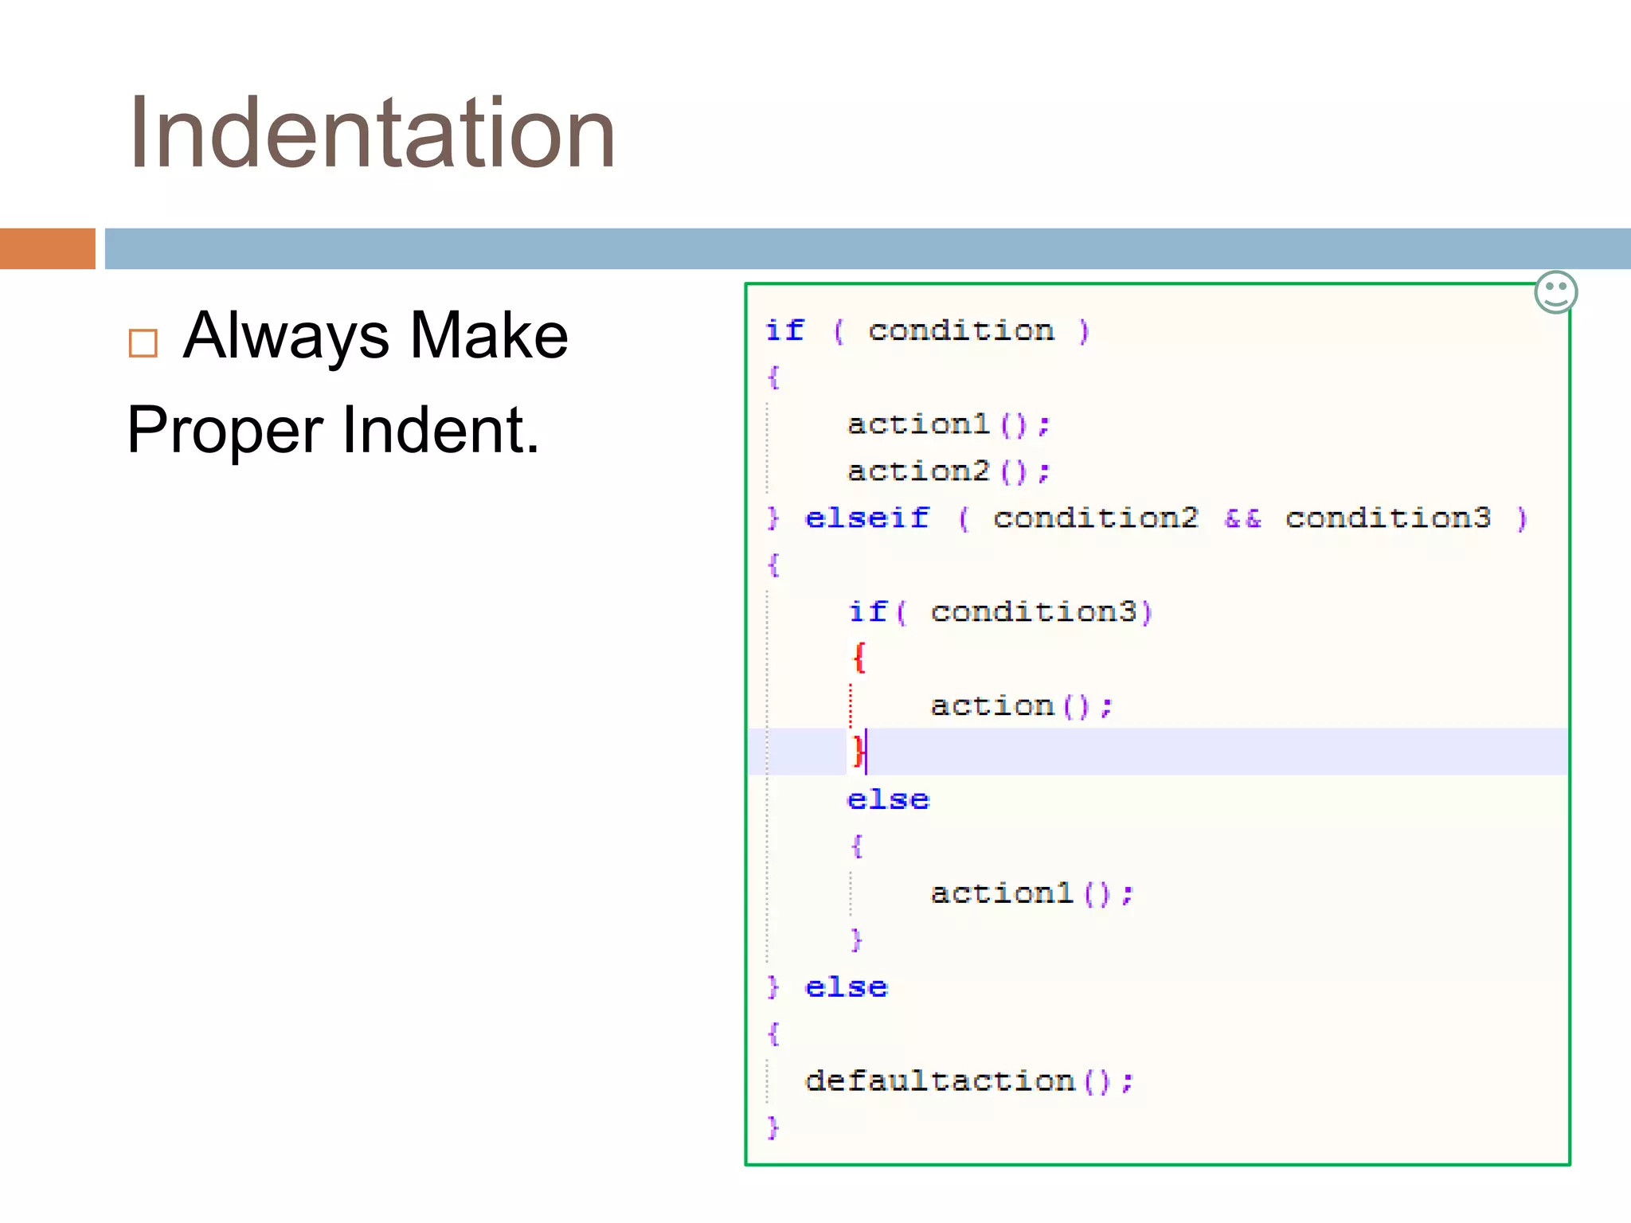
Task: Click the nested 'else' keyword
Action: click(888, 799)
